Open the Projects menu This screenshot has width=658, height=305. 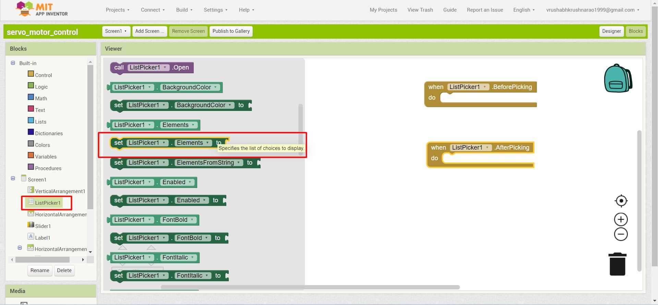pyautogui.click(x=118, y=10)
